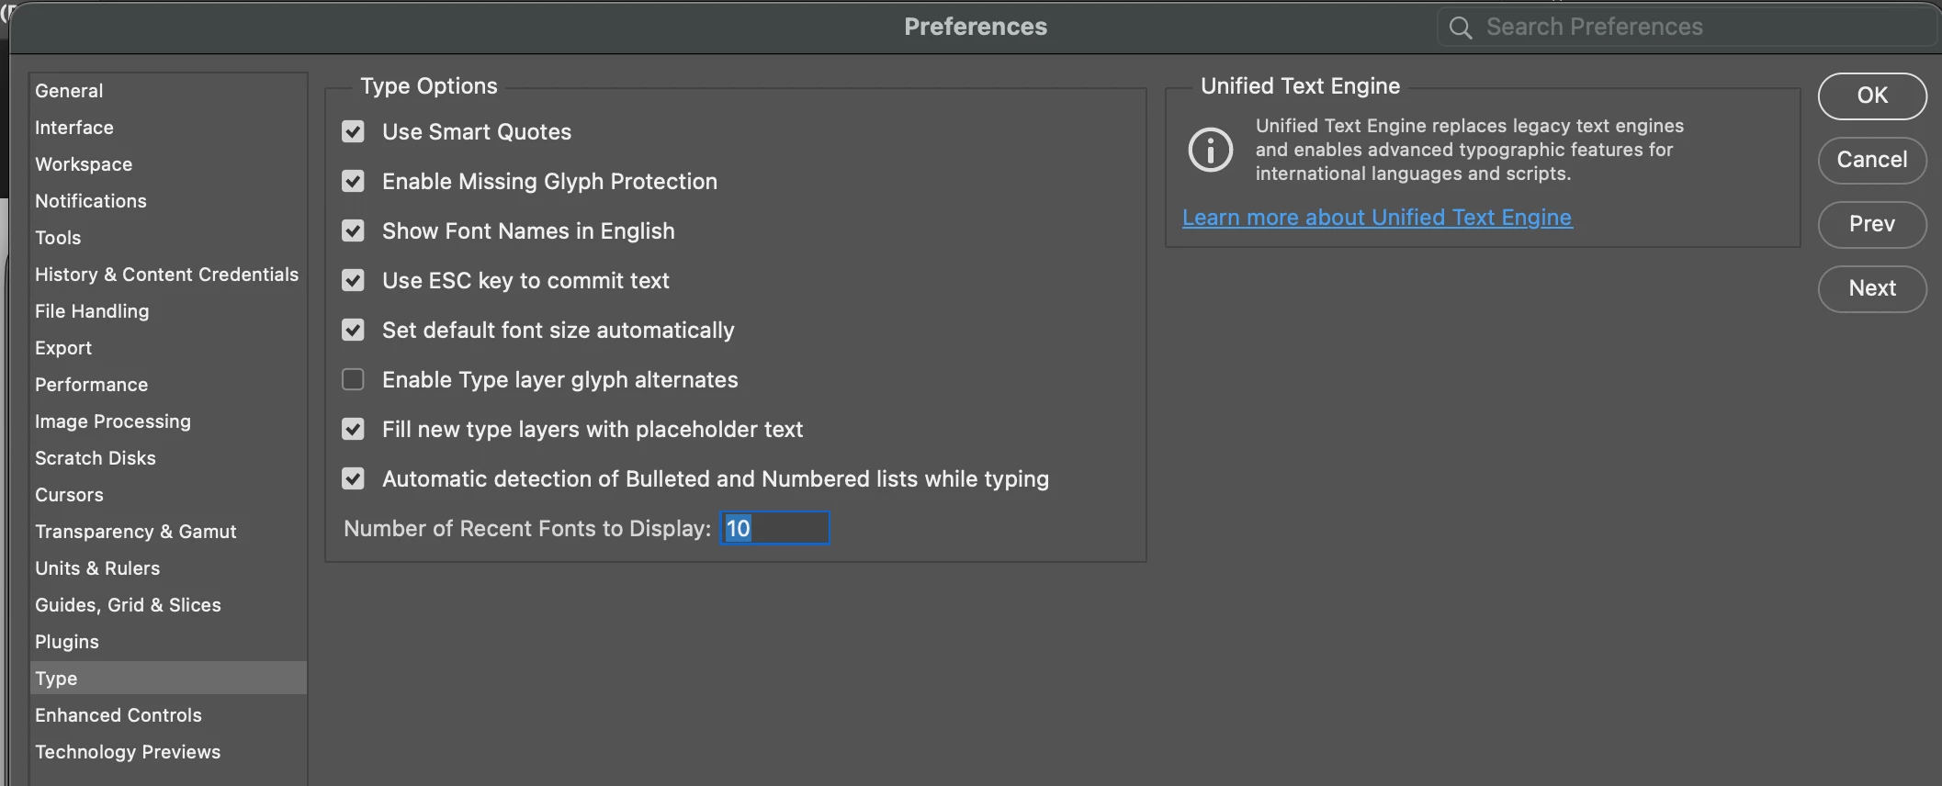This screenshot has width=1942, height=786.
Task: Disable automatic Bulleted and Numbered lists detection
Action: point(353,479)
